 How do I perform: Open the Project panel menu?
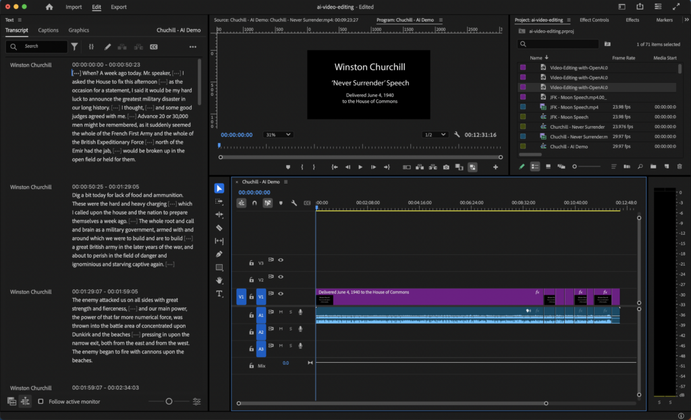coord(569,20)
